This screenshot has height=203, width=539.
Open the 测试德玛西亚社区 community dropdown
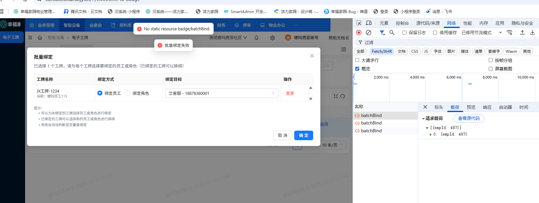(228, 38)
